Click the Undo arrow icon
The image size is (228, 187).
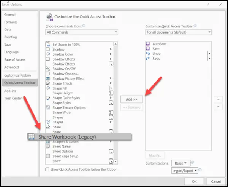(x=148, y=53)
